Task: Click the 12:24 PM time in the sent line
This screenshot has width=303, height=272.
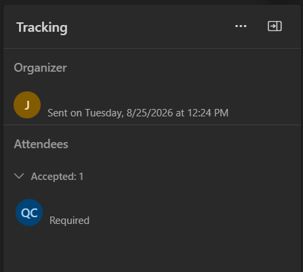Action: point(207,113)
